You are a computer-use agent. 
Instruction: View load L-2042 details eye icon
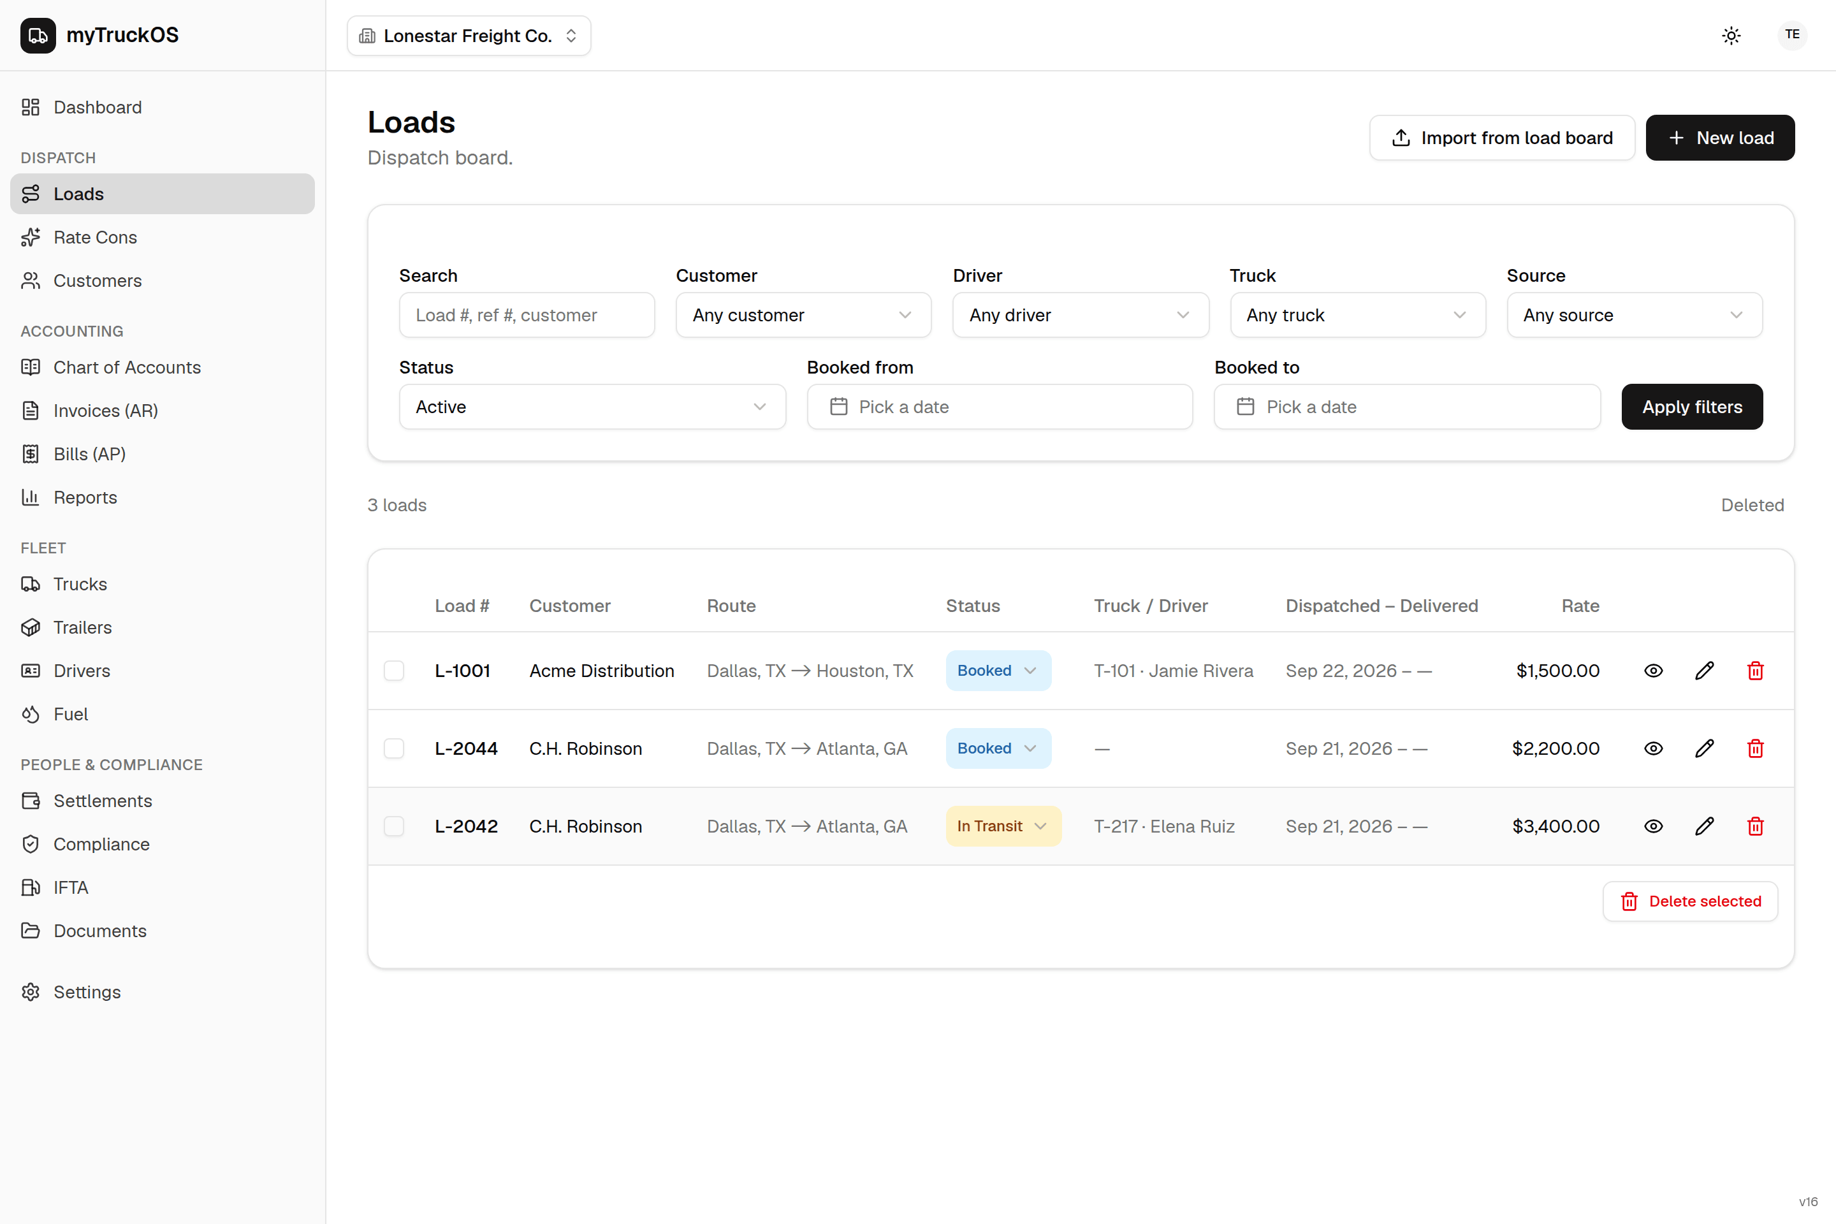1652,826
